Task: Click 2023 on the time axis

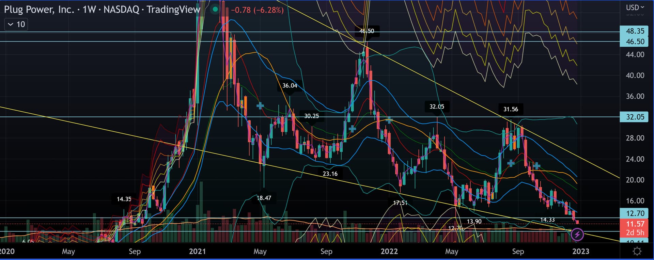Action: (x=580, y=251)
